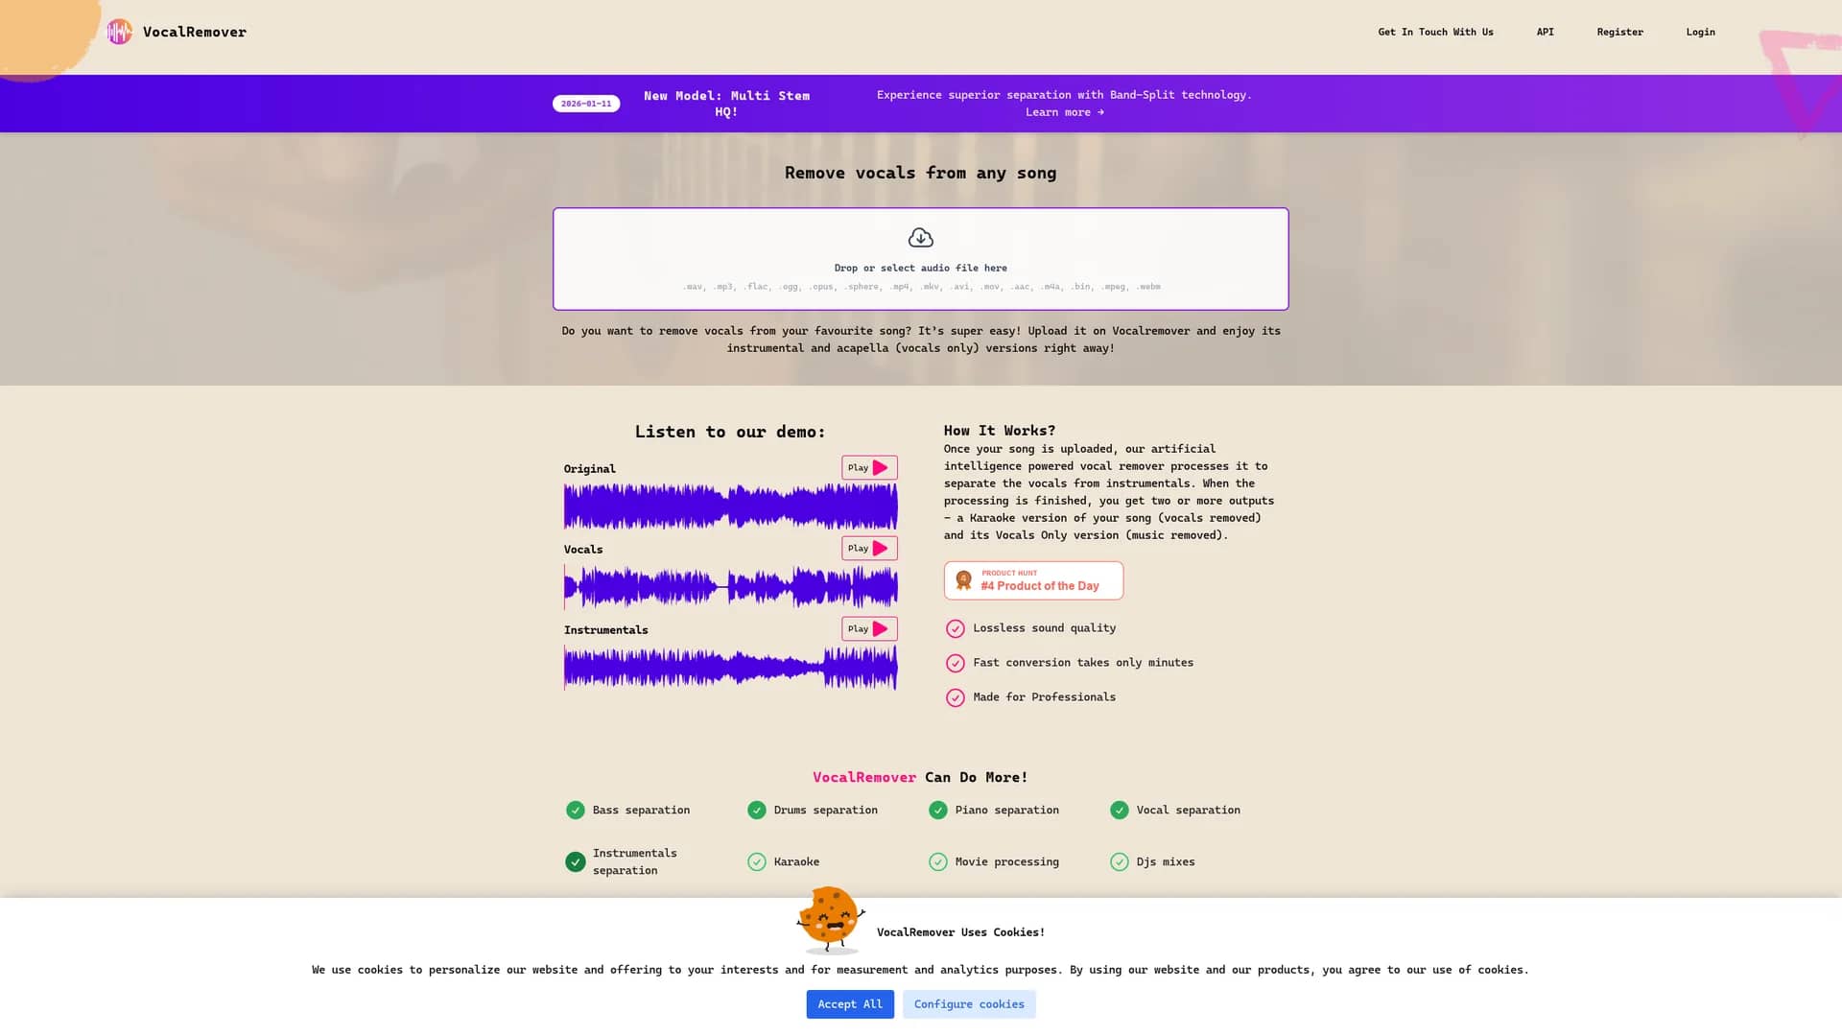The width and height of the screenshot is (1842, 1036).
Task: Click the check icon beside Lossless sound quality
Action: (955, 628)
